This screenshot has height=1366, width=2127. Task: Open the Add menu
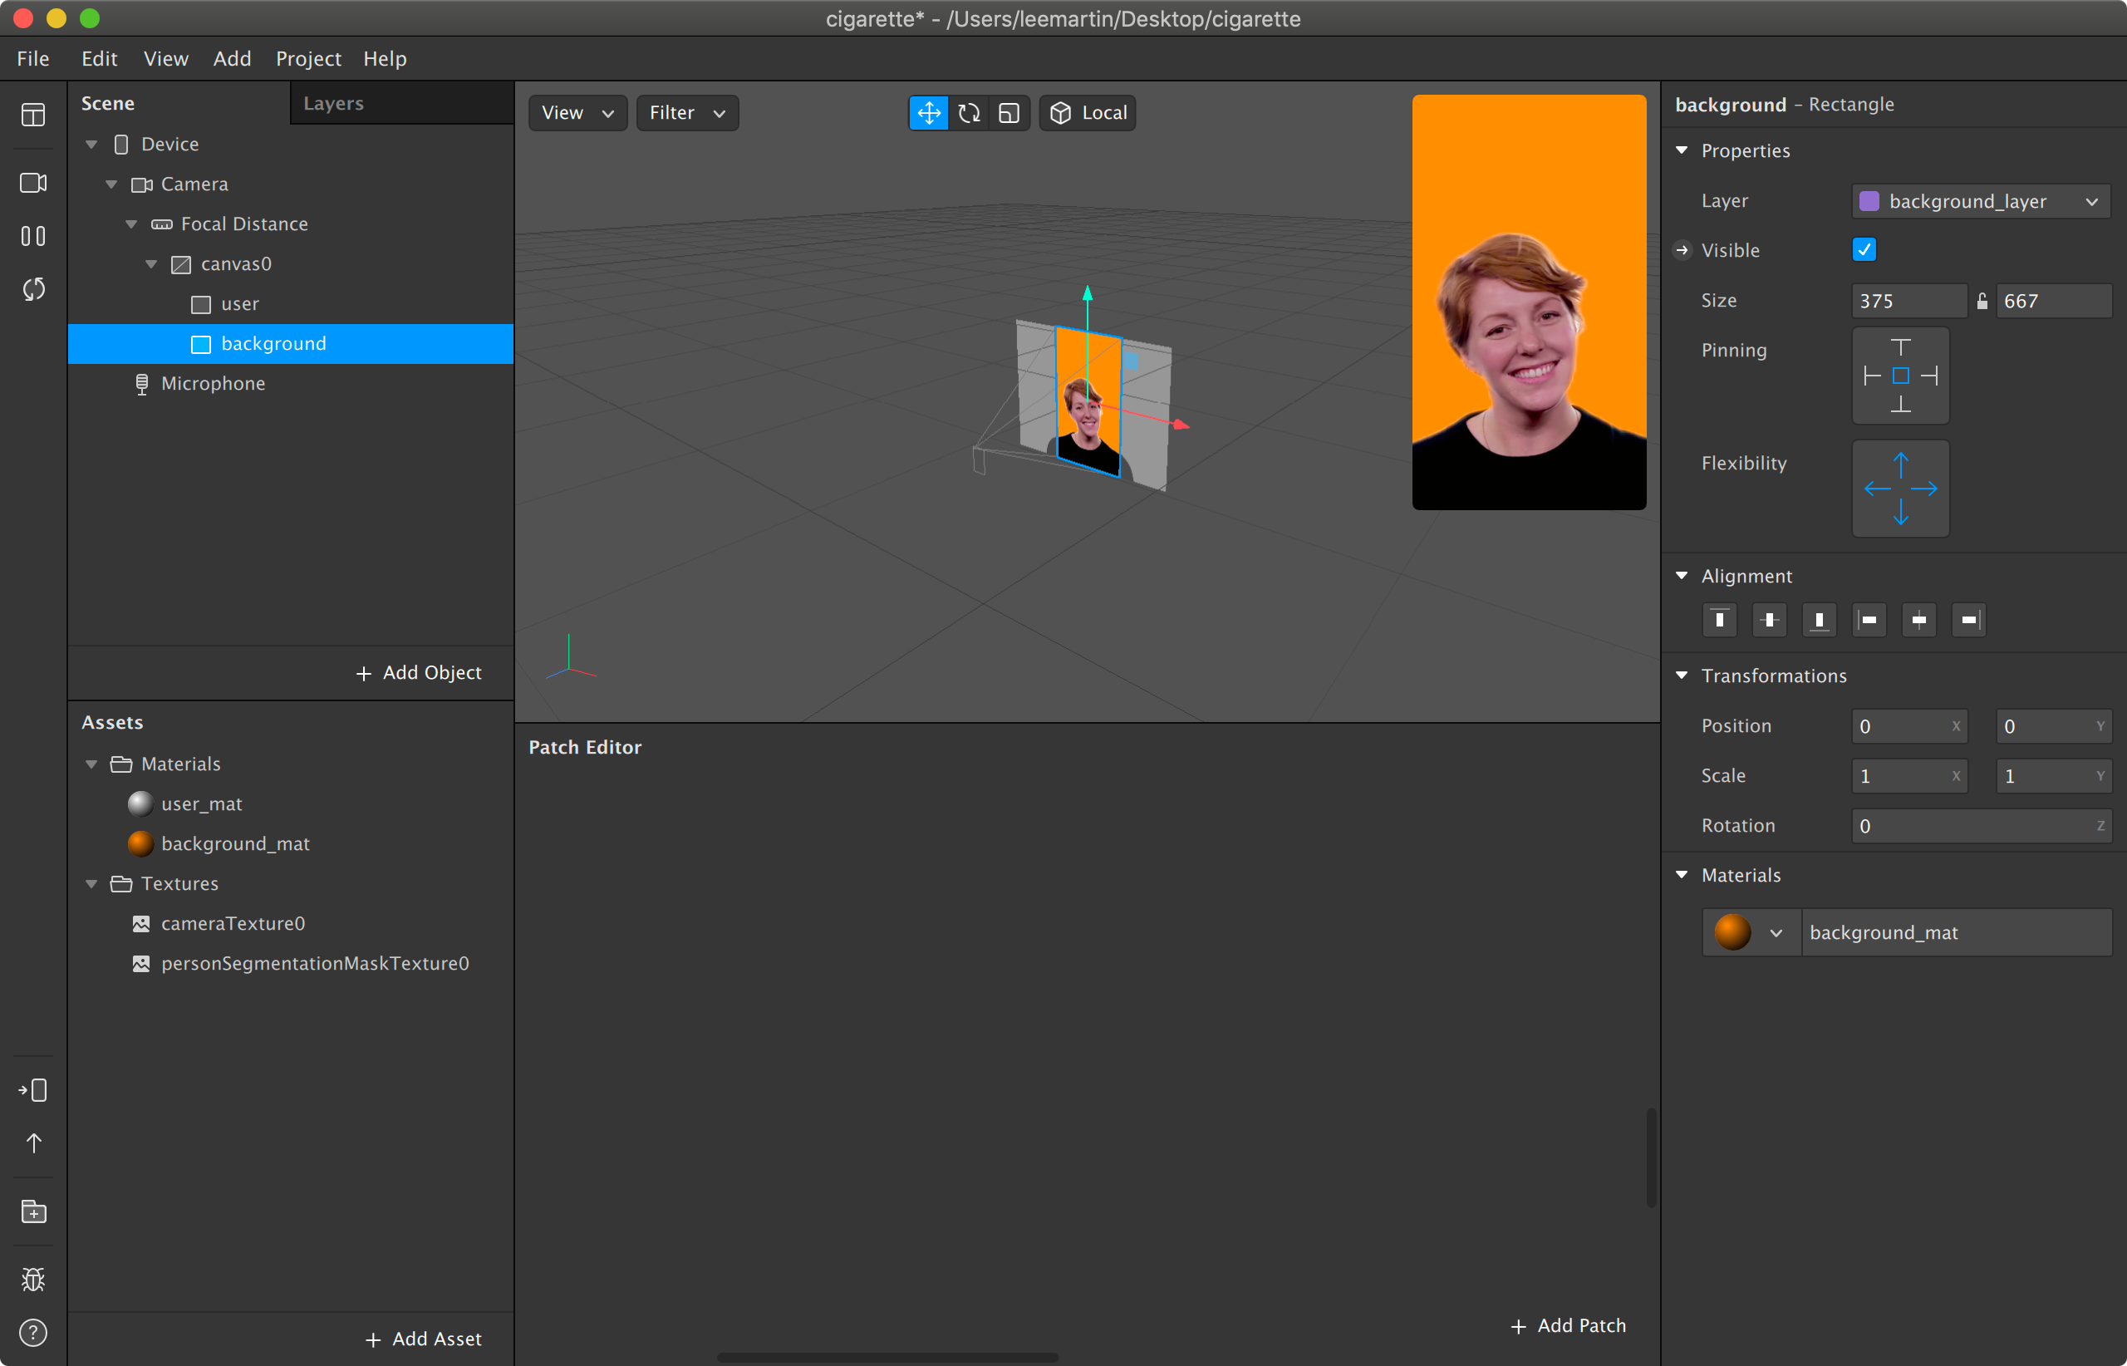click(233, 58)
